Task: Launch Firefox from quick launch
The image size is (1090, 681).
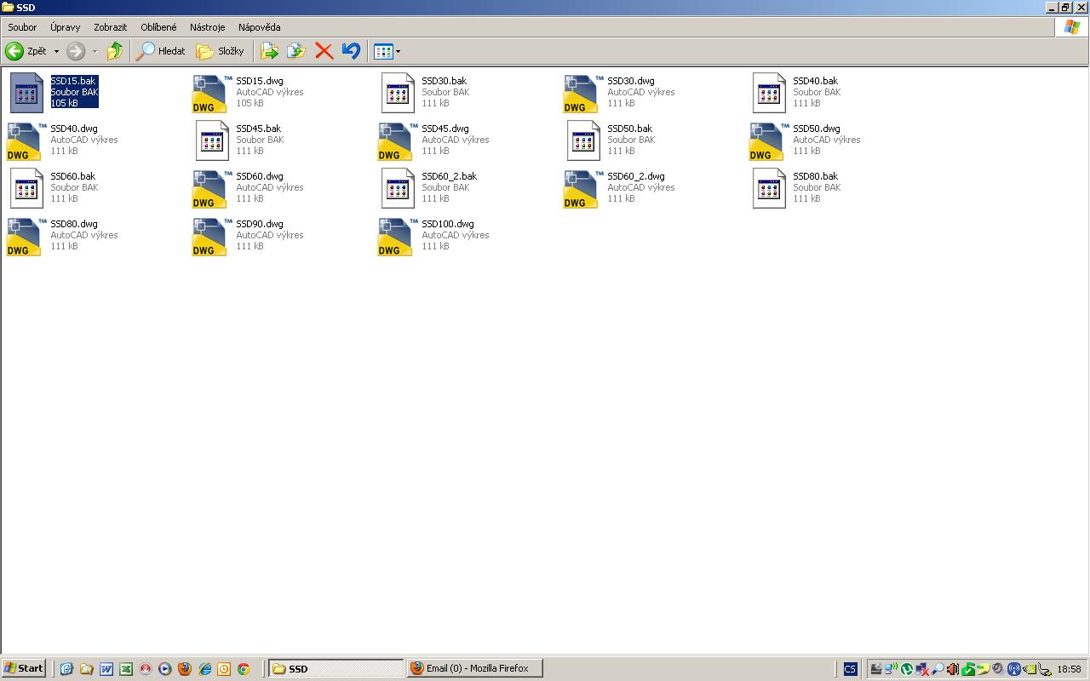Action: click(185, 669)
